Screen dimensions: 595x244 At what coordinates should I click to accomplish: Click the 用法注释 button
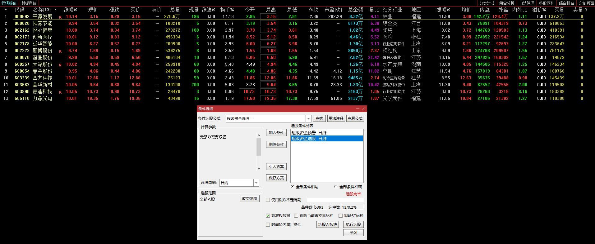336,118
